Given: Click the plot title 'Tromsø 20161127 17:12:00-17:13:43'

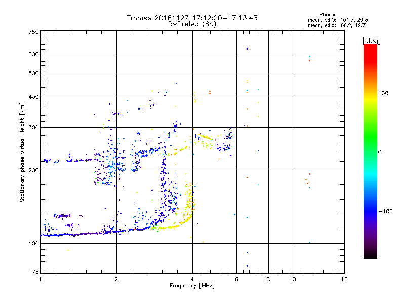Looking at the screenshot, I should (x=192, y=18).
